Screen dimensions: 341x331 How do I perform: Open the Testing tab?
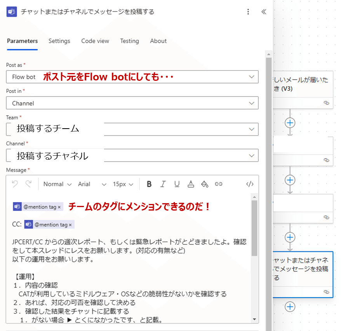[x=129, y=41]
